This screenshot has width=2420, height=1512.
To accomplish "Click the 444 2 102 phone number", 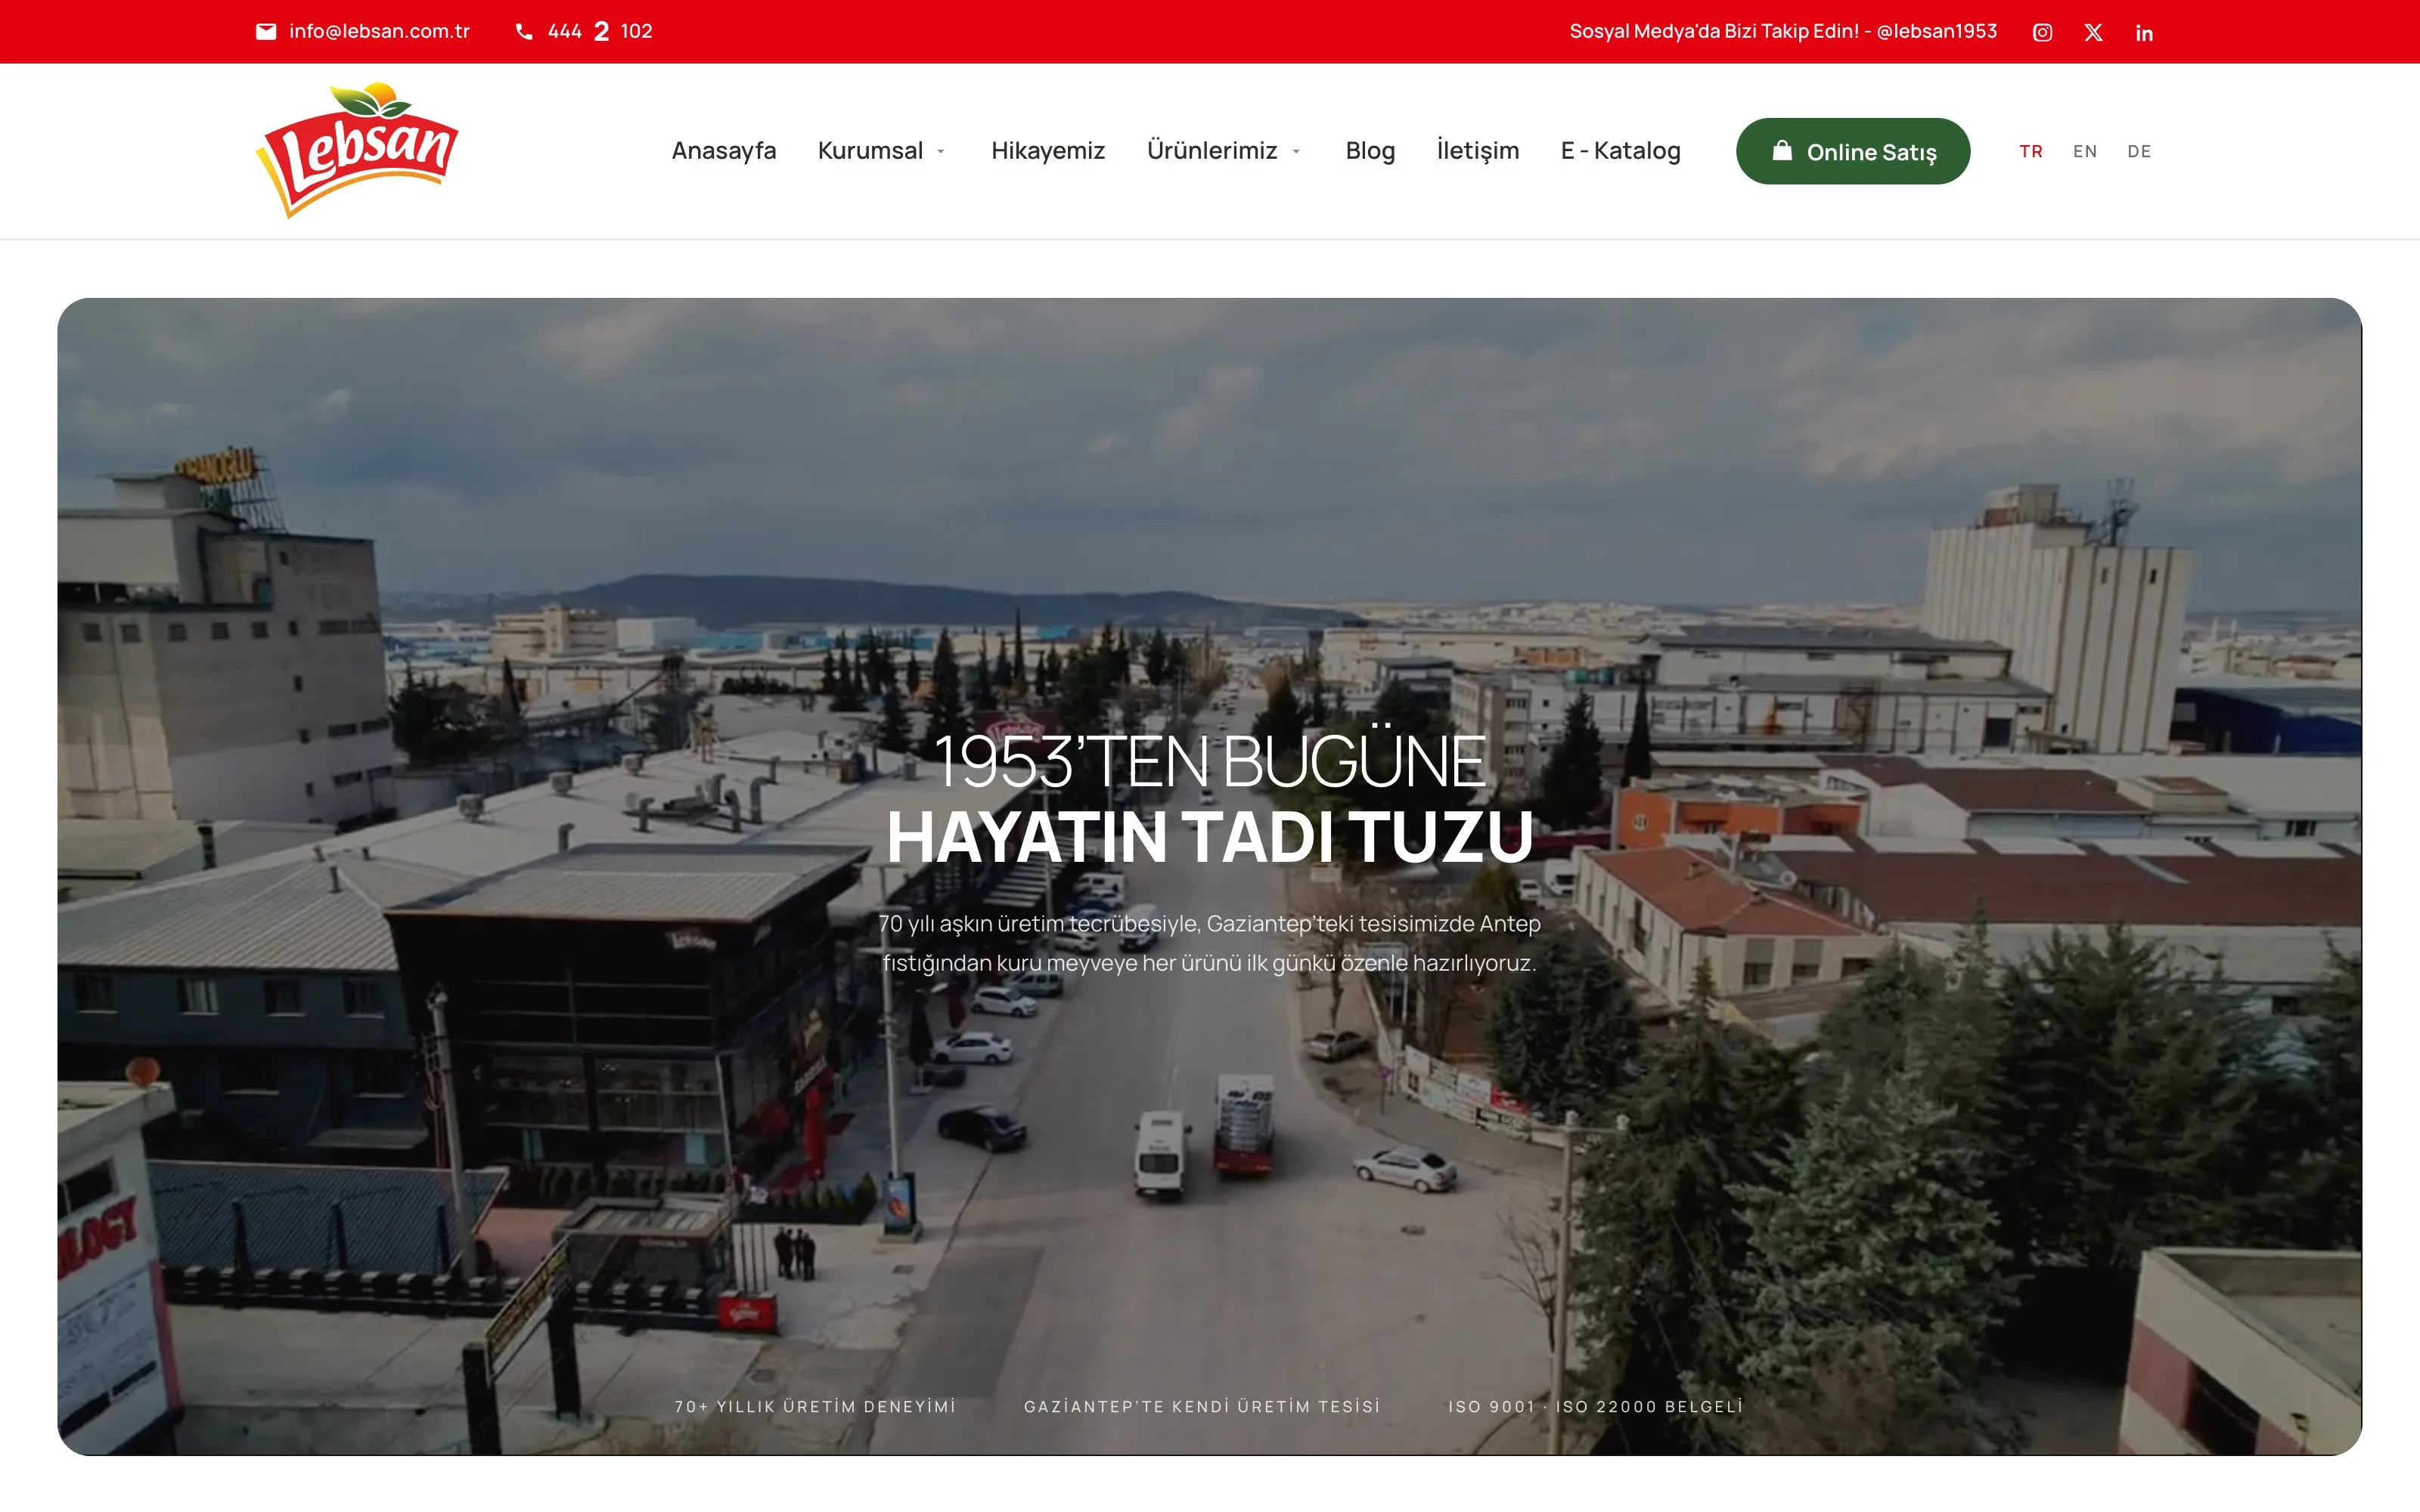I will pos(600,32).
